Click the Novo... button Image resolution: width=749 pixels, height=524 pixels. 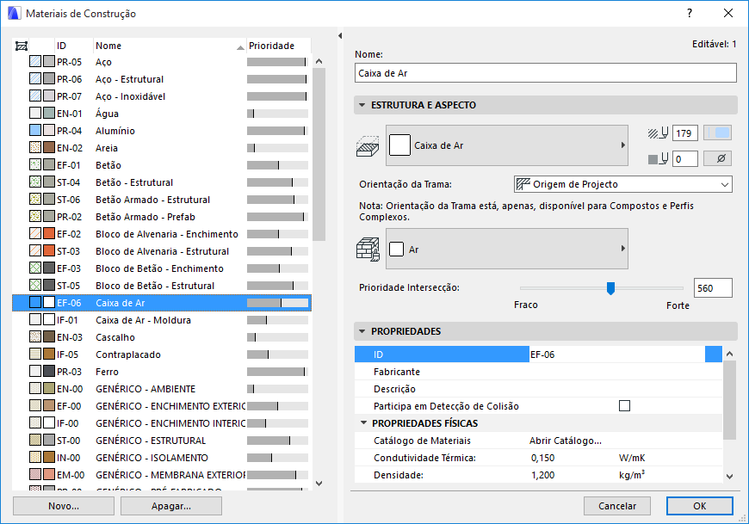(64, 506)
